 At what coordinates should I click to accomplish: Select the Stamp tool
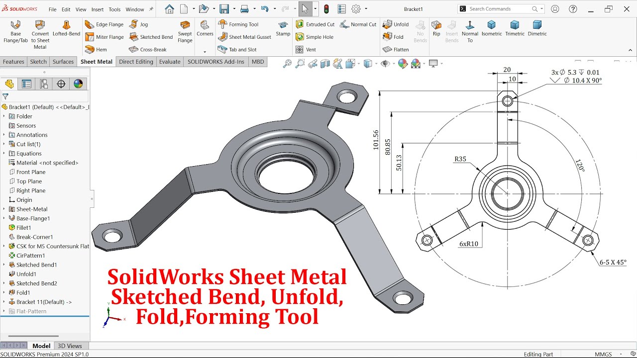(283, 28)
